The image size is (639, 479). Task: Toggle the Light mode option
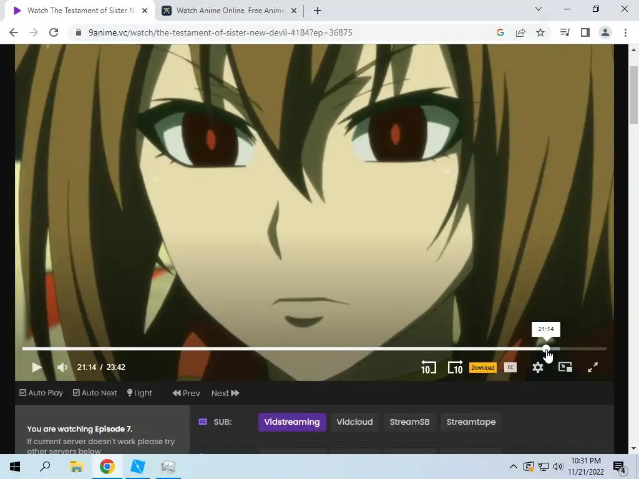click(139, 393)
